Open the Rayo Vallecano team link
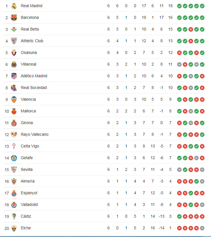Screen dimensions: 211x237 [34, 135]
